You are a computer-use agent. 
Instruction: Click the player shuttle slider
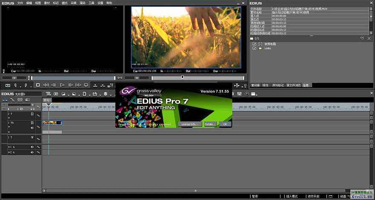coord(14,78)
